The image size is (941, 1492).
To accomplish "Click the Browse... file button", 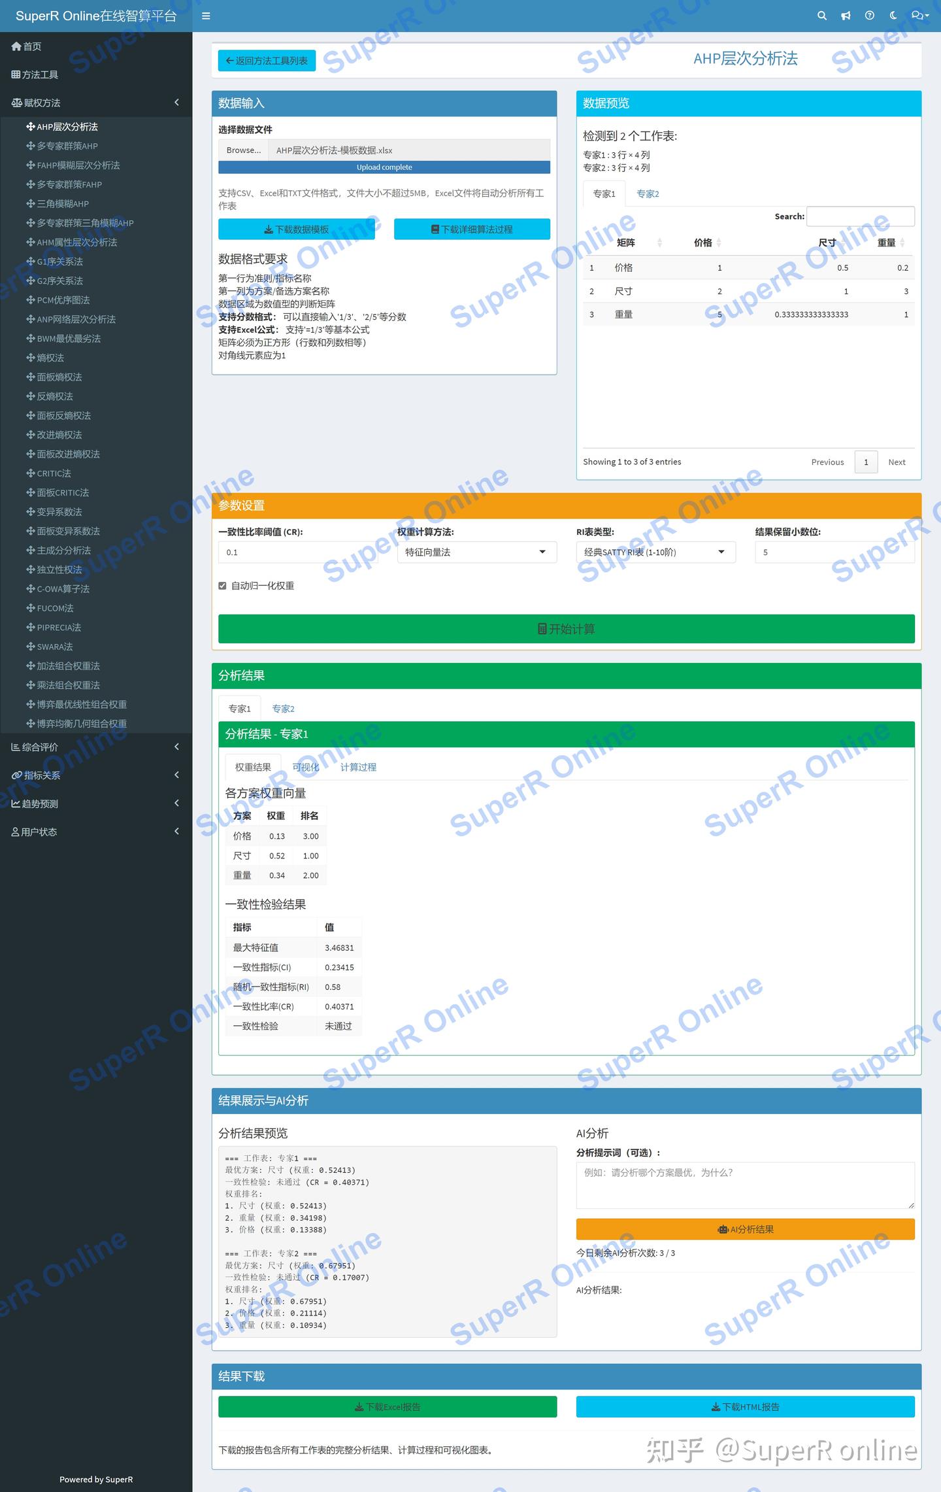I will coord(244,150).
